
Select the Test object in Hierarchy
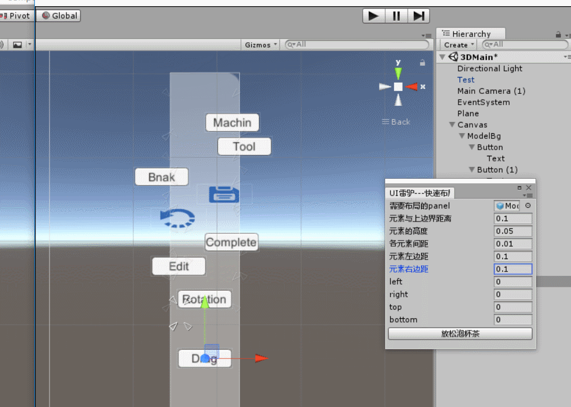click(466, 80)
